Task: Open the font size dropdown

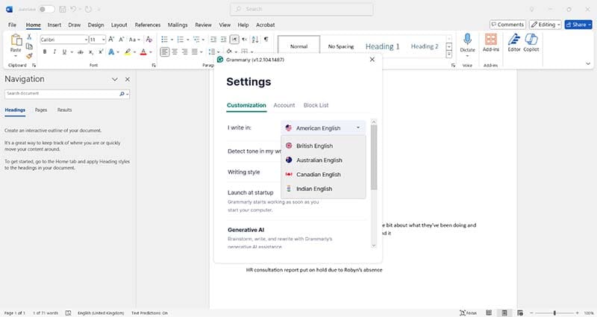Action: click(103, 40)
